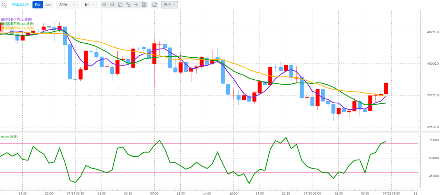Click the 19:30 time axis label
Screen dimensions: 440x195
[23, 193]
